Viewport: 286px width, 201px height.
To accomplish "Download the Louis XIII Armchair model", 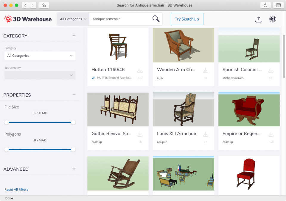I will (206, 134).
